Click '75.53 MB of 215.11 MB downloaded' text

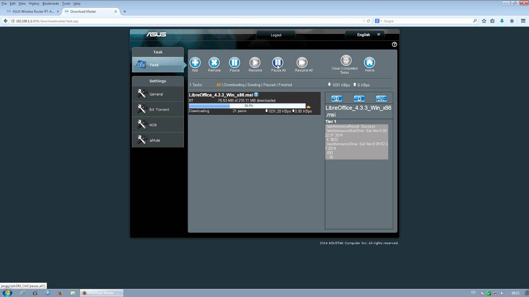point(246,101)
